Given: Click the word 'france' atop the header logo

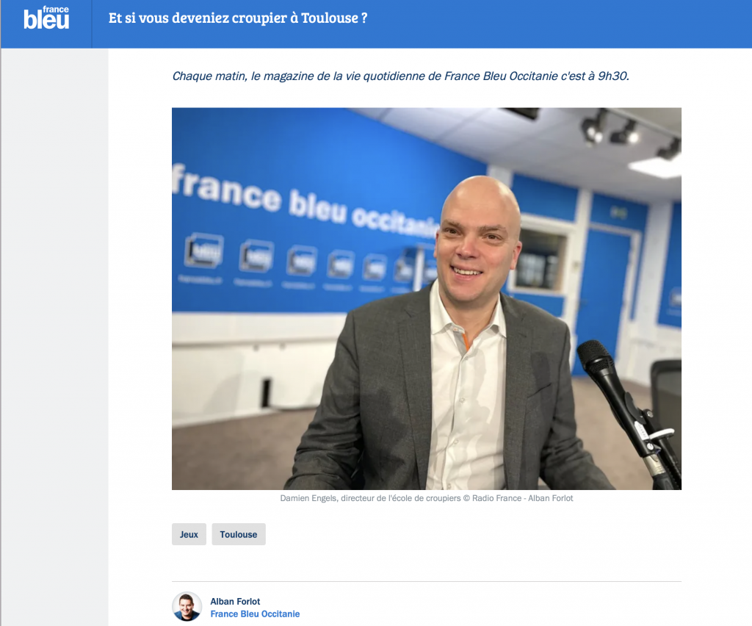Looking at the screenshot, I should [56, 9].
